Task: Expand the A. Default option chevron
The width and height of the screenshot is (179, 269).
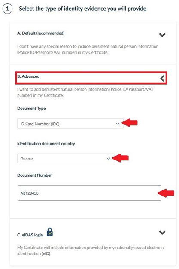Action: click(162, 35)
